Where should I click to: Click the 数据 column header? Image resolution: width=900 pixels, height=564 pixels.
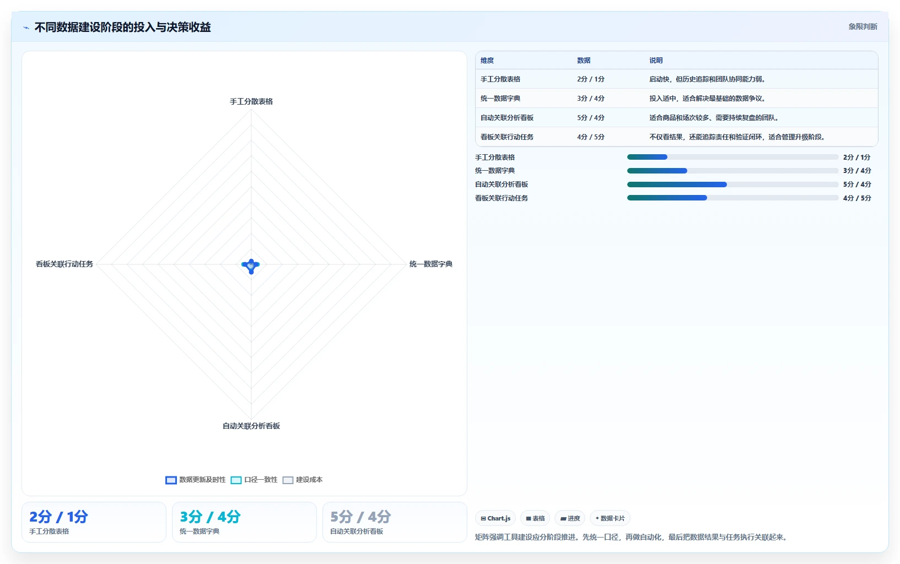click(584, 61)
